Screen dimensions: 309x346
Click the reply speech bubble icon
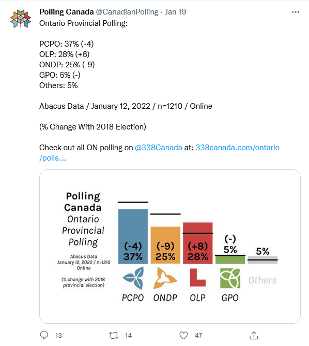pos(44,336)
